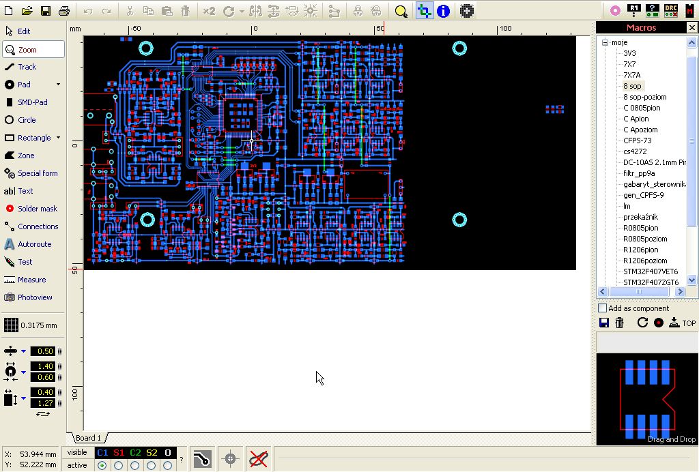
Task: Set C2 layer as active
Action: (135, 466)
